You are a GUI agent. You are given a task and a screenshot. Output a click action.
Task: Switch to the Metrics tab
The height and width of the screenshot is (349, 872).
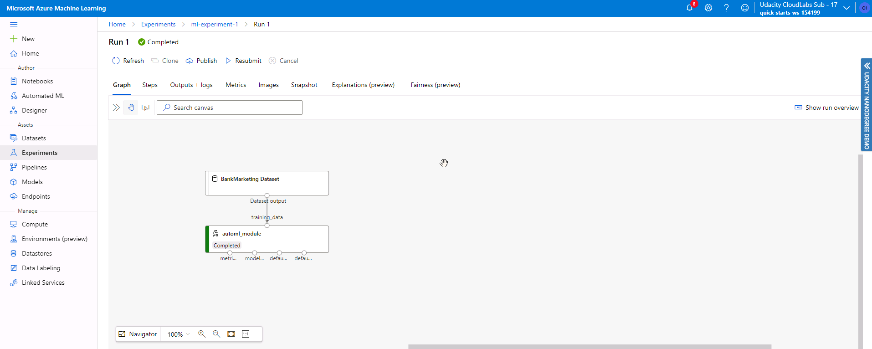(x=236, y=85)
